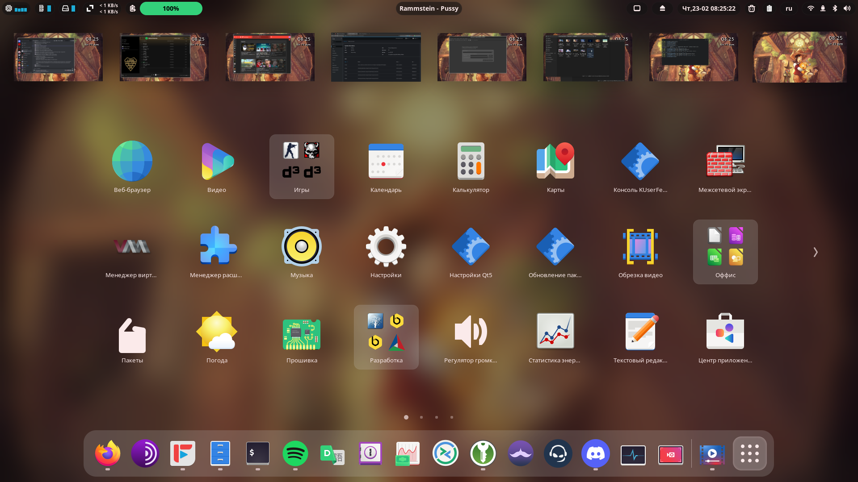The width and height of the screenshot is (858, 482).
Task: Toggle the Show Applications grid button
Action: click(750, 453)
